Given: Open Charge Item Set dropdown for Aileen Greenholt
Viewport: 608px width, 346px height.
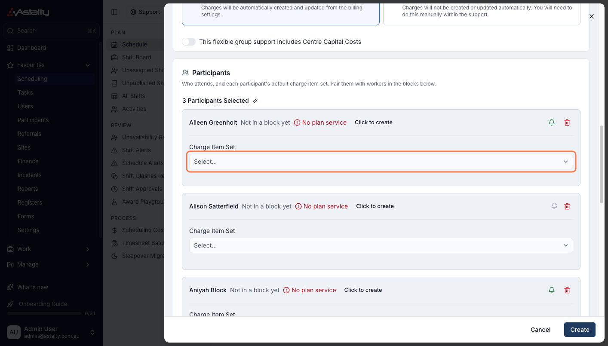Looking at the screenshot, I should coord(381,162).
